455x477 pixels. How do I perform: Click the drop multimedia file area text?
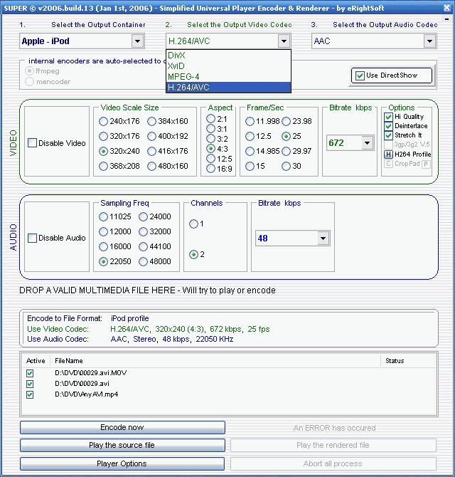147,290
